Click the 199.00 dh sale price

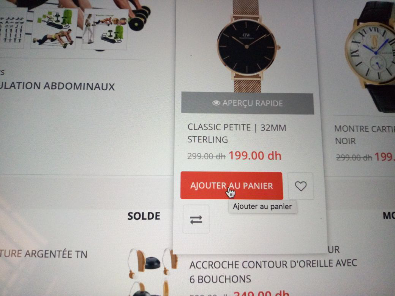[x=255, y=156]
